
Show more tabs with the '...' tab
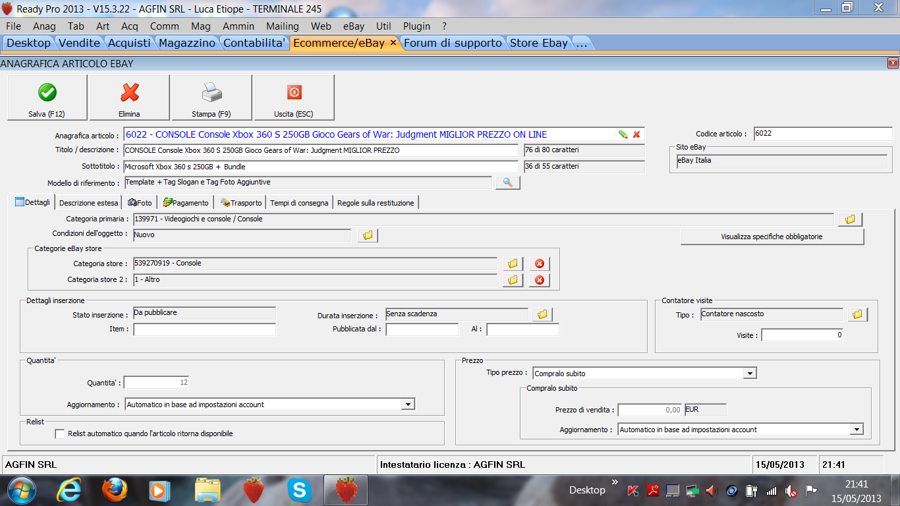(581, 43)
